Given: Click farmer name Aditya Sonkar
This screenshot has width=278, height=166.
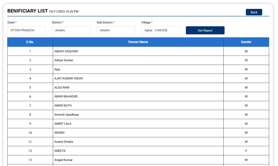Looking at the screenshot, I should click(x=64, y=60).
